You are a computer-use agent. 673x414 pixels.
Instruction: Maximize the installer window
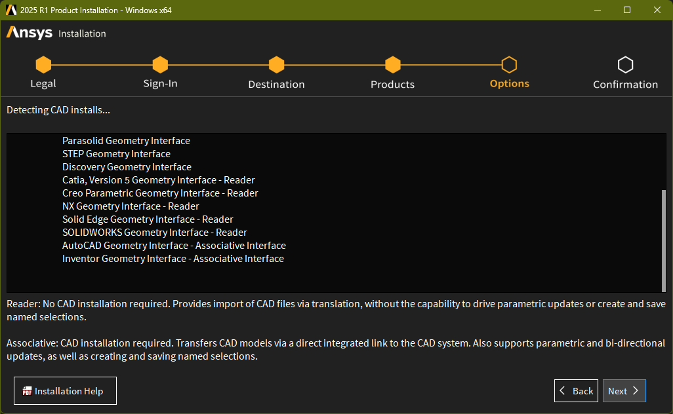[x=627, y=10]
